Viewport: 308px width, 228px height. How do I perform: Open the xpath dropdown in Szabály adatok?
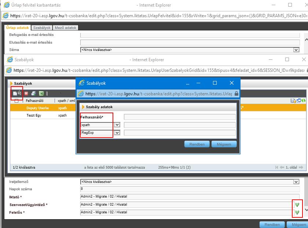[x=117, y=125]
